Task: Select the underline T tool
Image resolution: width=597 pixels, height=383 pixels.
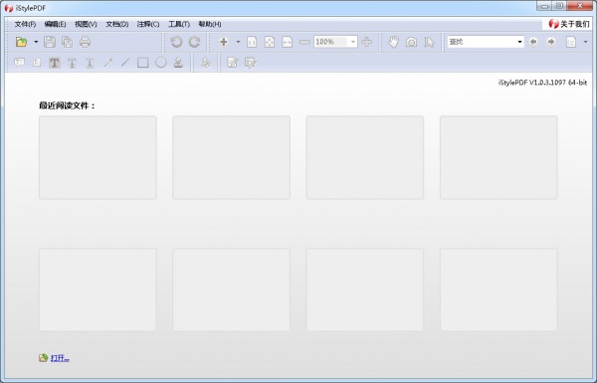Action: pos(90,63)
